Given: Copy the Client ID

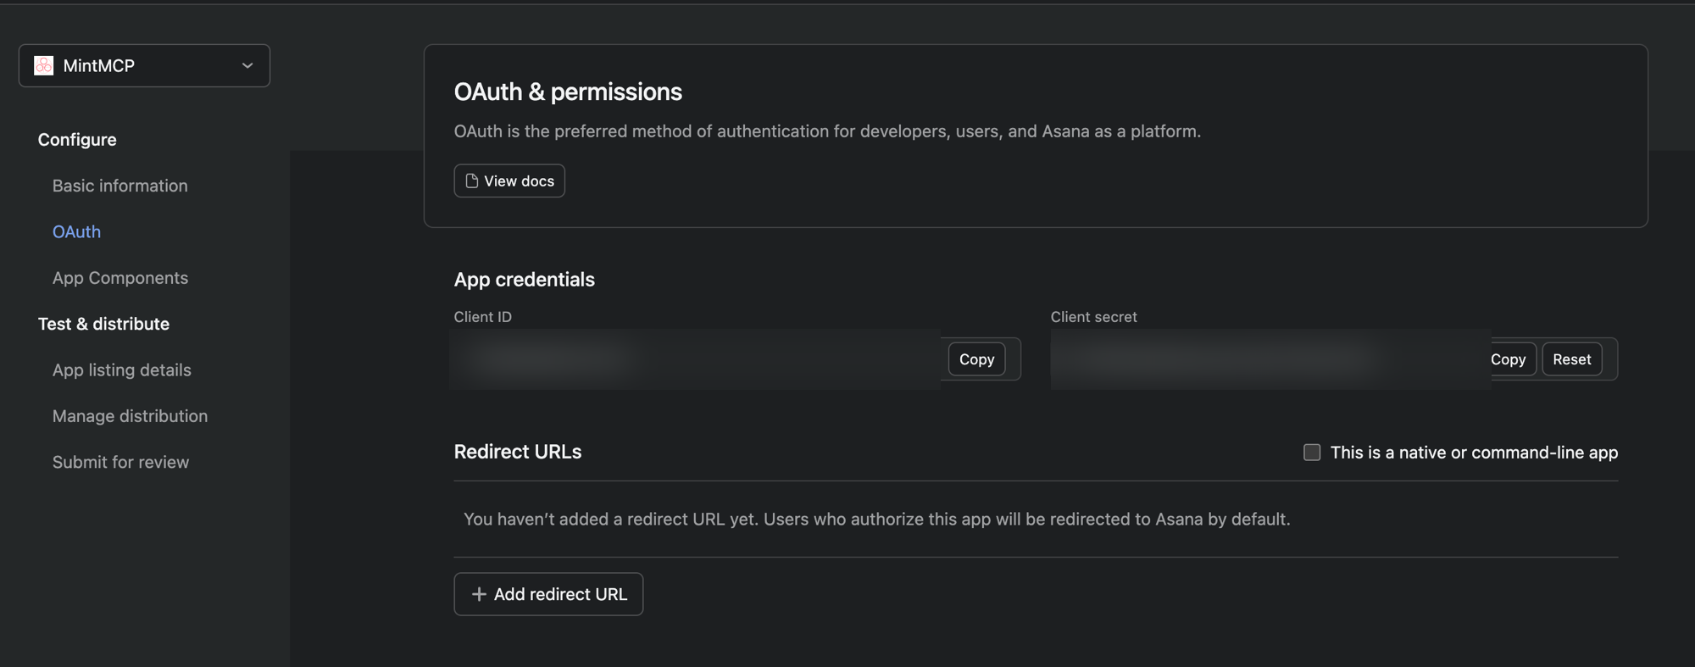Looking at the screenshot, I should (x=976, y=359).
